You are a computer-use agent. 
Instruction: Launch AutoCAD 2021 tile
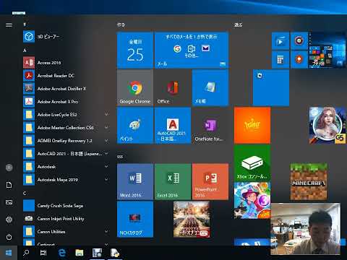pyautogui.click(x=173, y=126)
